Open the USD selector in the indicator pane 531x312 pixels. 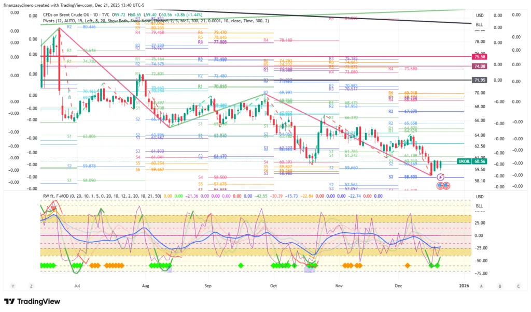tap(479, 197)
